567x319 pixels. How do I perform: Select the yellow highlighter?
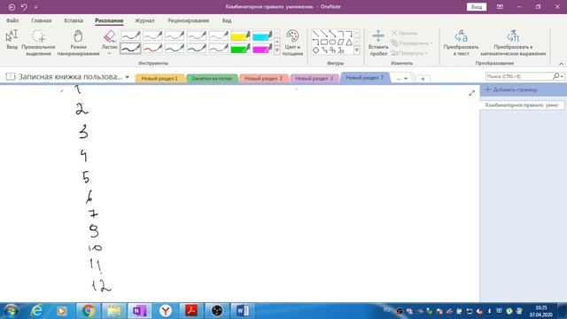pos(240,35)
